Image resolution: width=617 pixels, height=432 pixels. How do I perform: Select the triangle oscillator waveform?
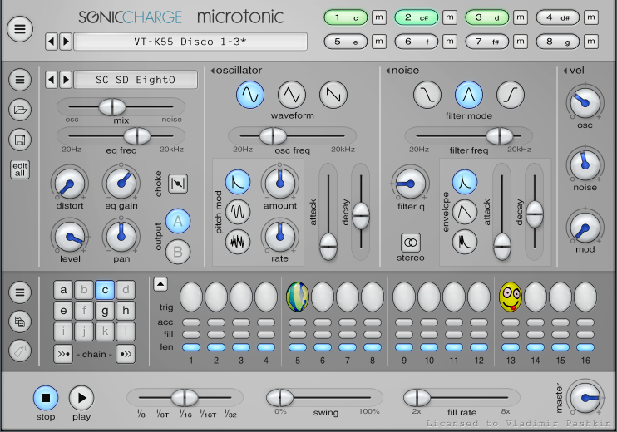click(x=292, y=95)
